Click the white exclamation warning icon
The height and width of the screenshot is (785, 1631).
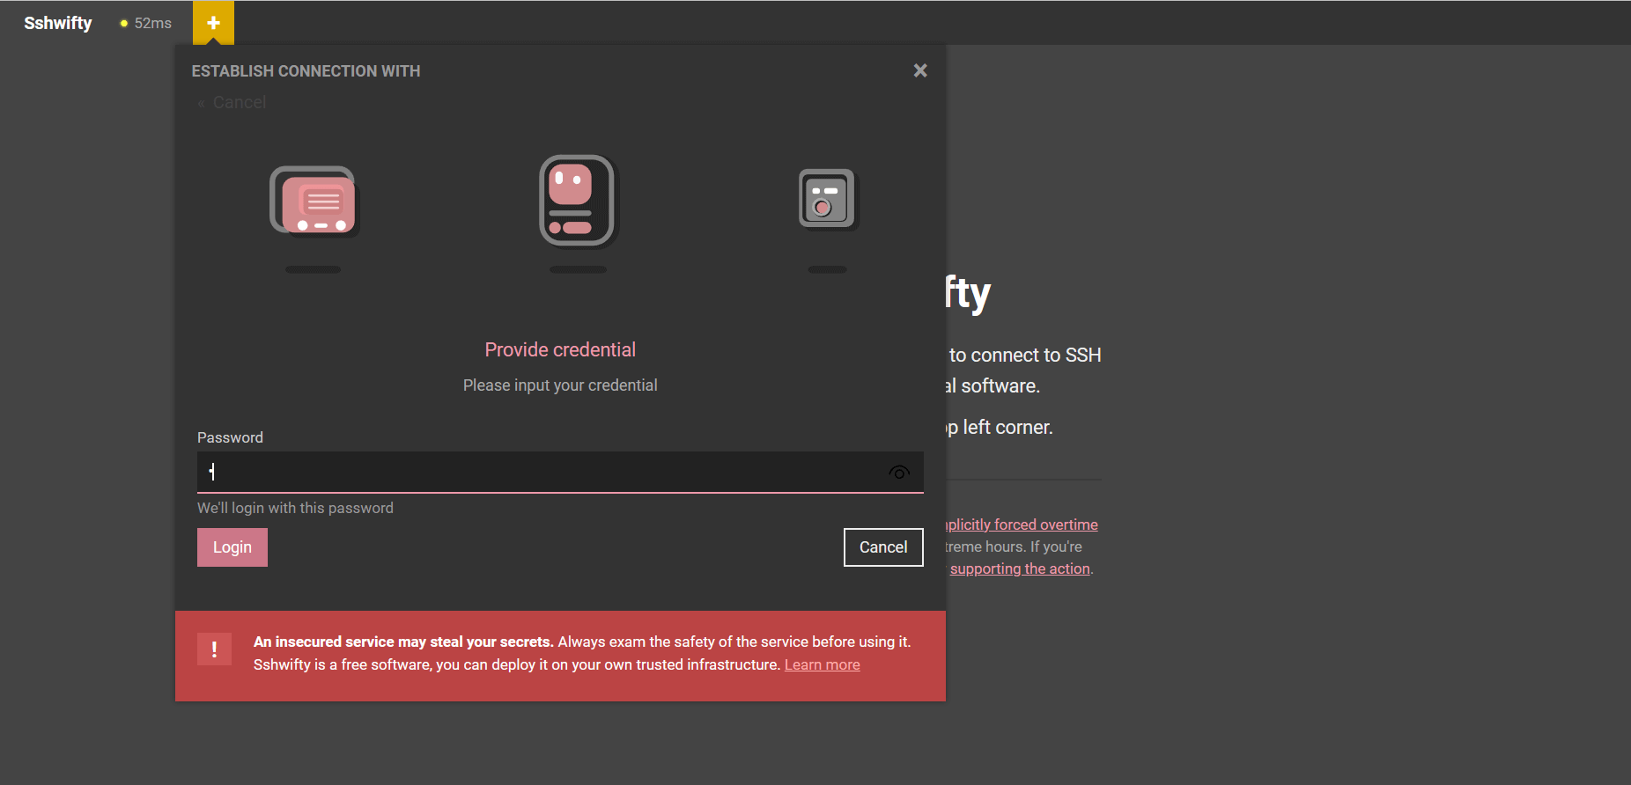click(214, 649)
